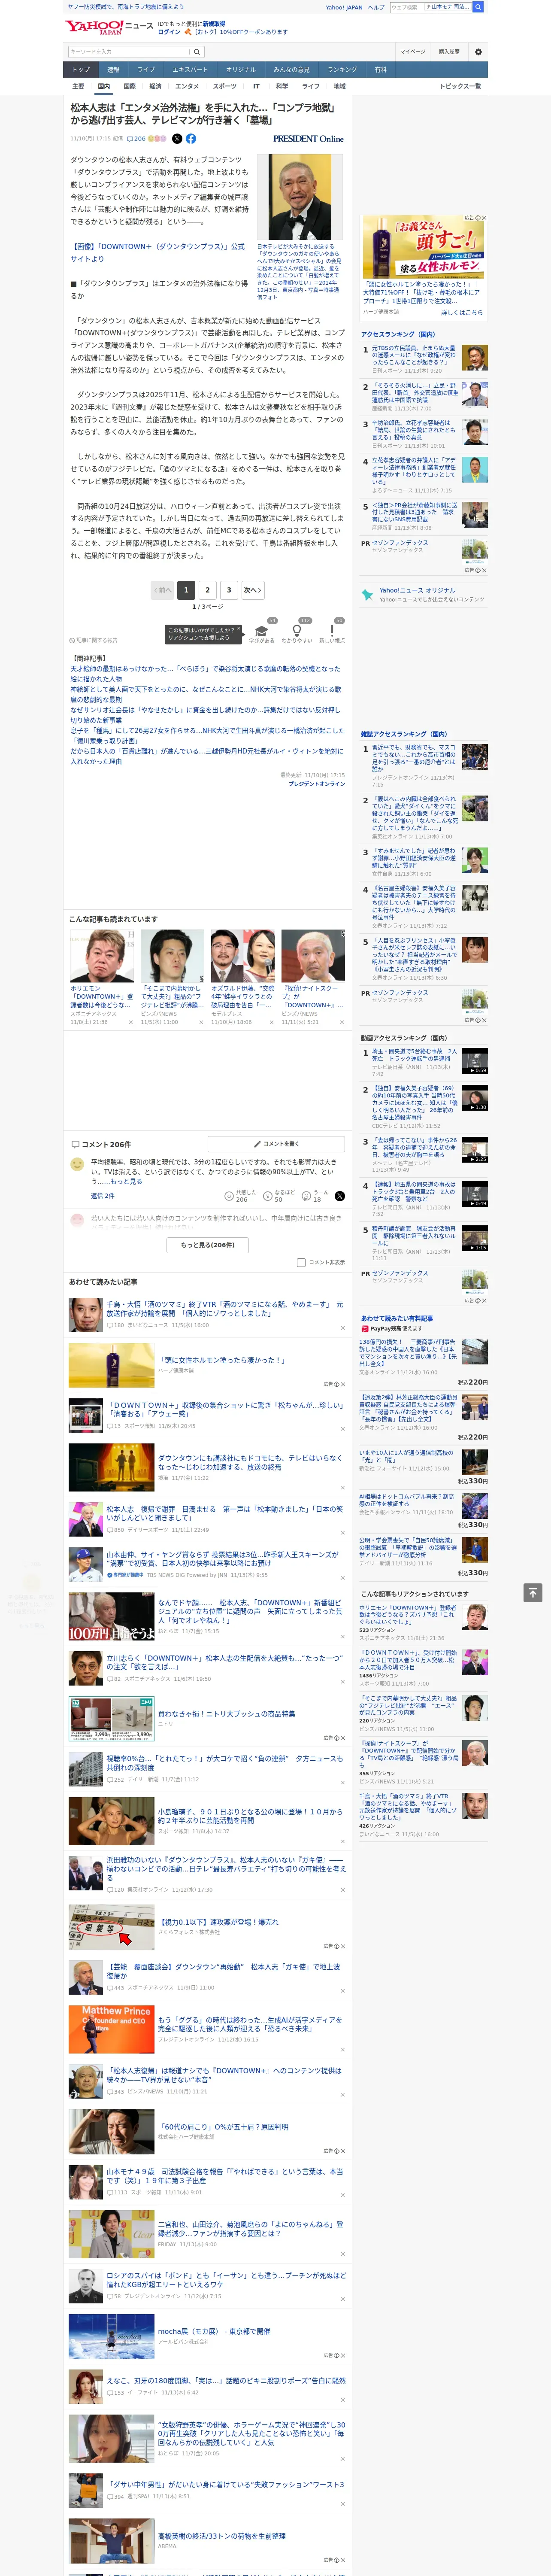Click the 206 comment count icon under the headline

click(137, 139)
